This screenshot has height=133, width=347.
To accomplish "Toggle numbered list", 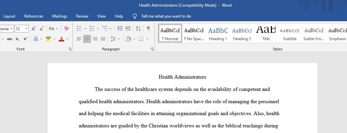I will (92, 29).
